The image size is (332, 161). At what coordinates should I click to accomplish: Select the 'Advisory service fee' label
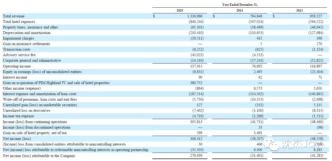19,55
